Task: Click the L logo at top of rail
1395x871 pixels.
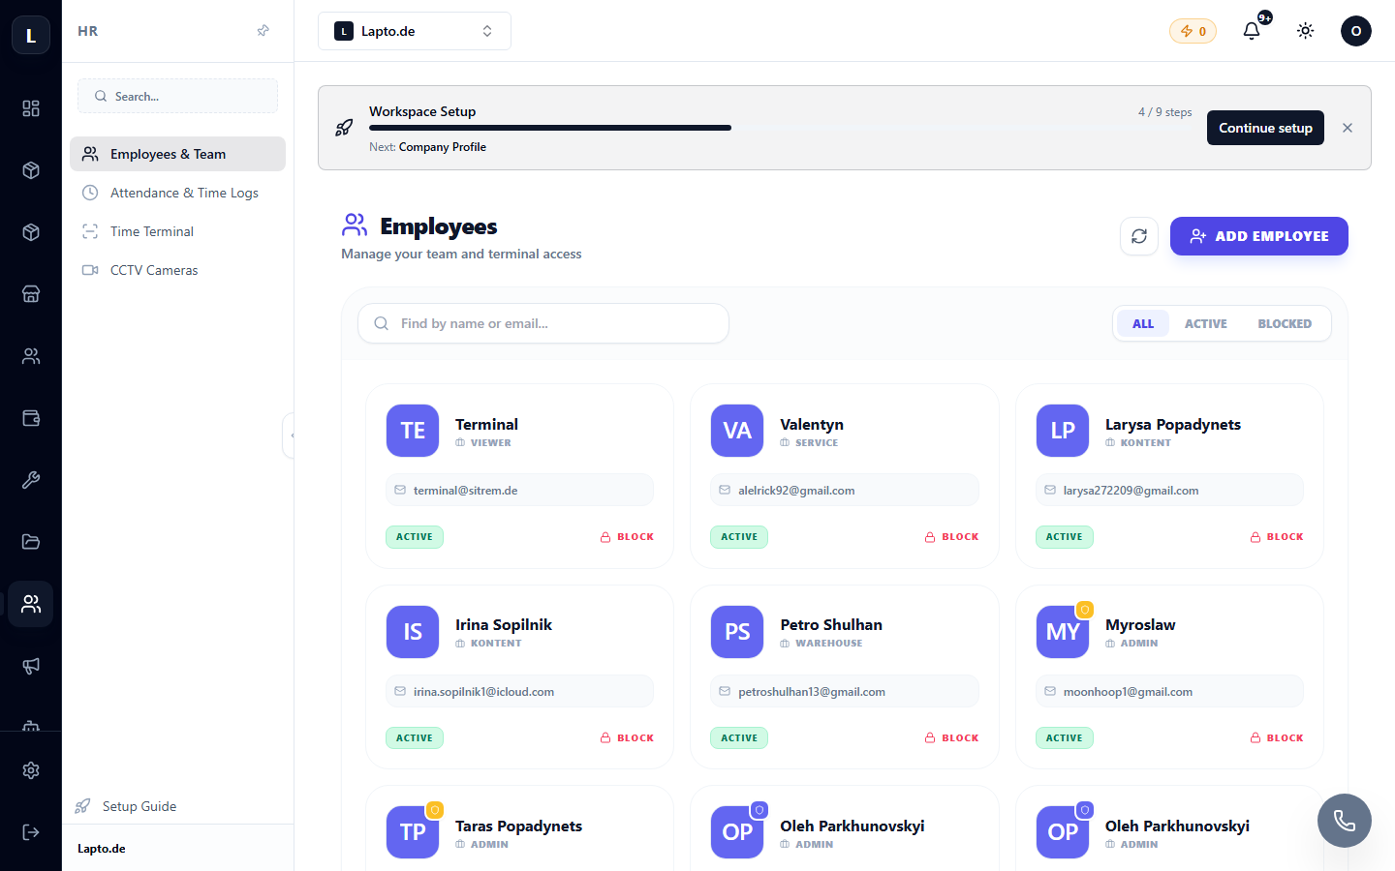Action: coord(31,36)
